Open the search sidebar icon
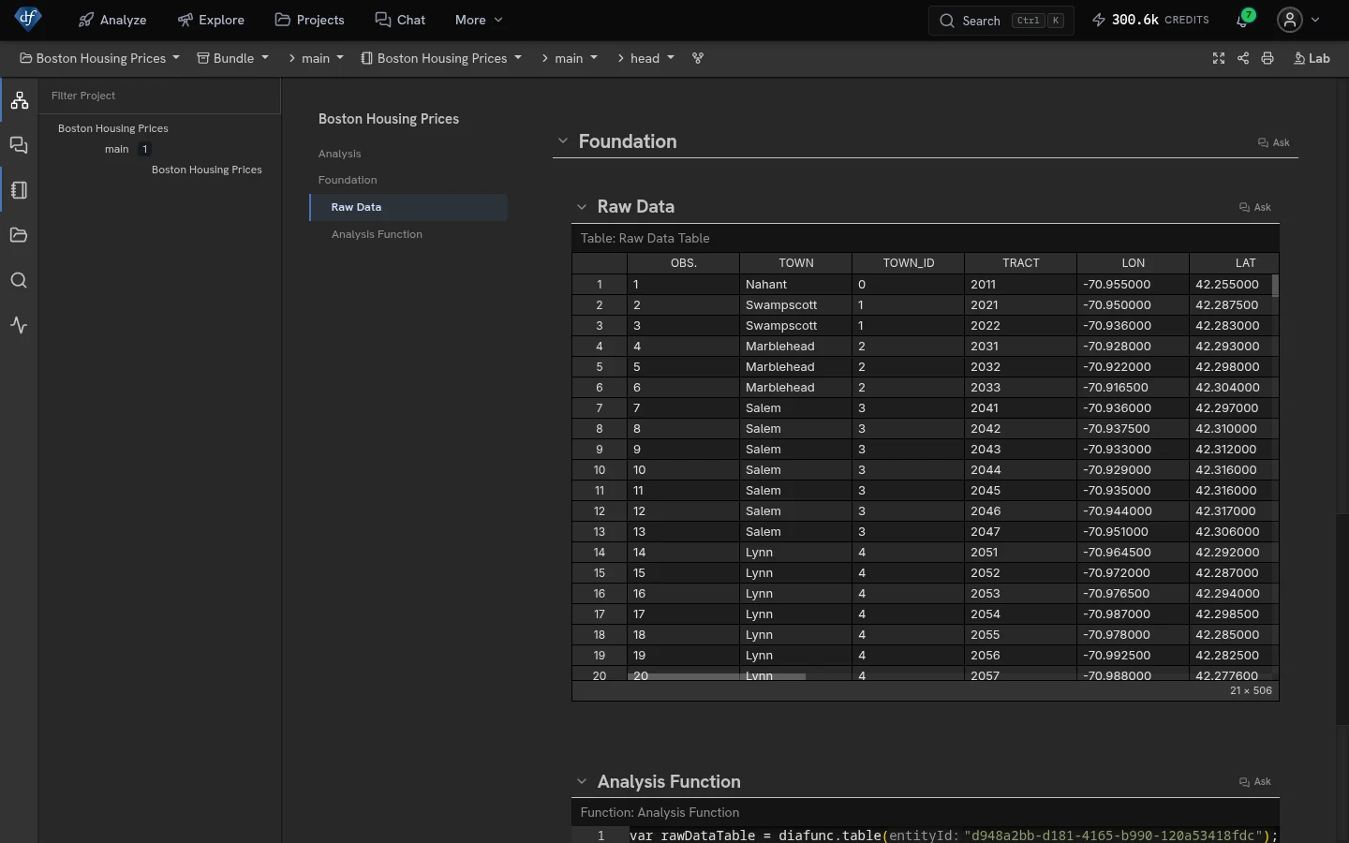 click(19, 280)
